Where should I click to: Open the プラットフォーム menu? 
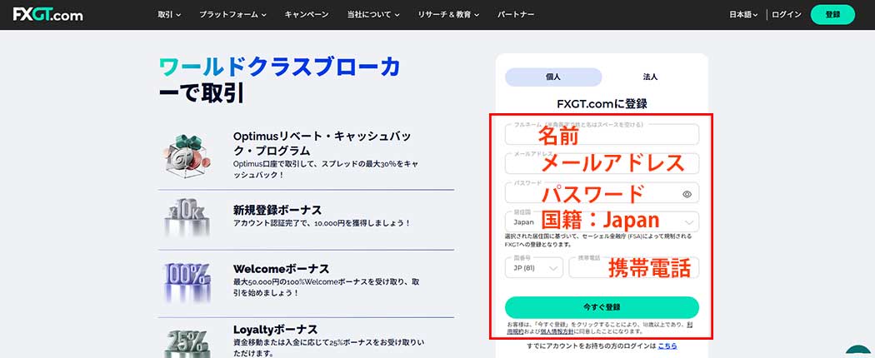click(232, 15)
